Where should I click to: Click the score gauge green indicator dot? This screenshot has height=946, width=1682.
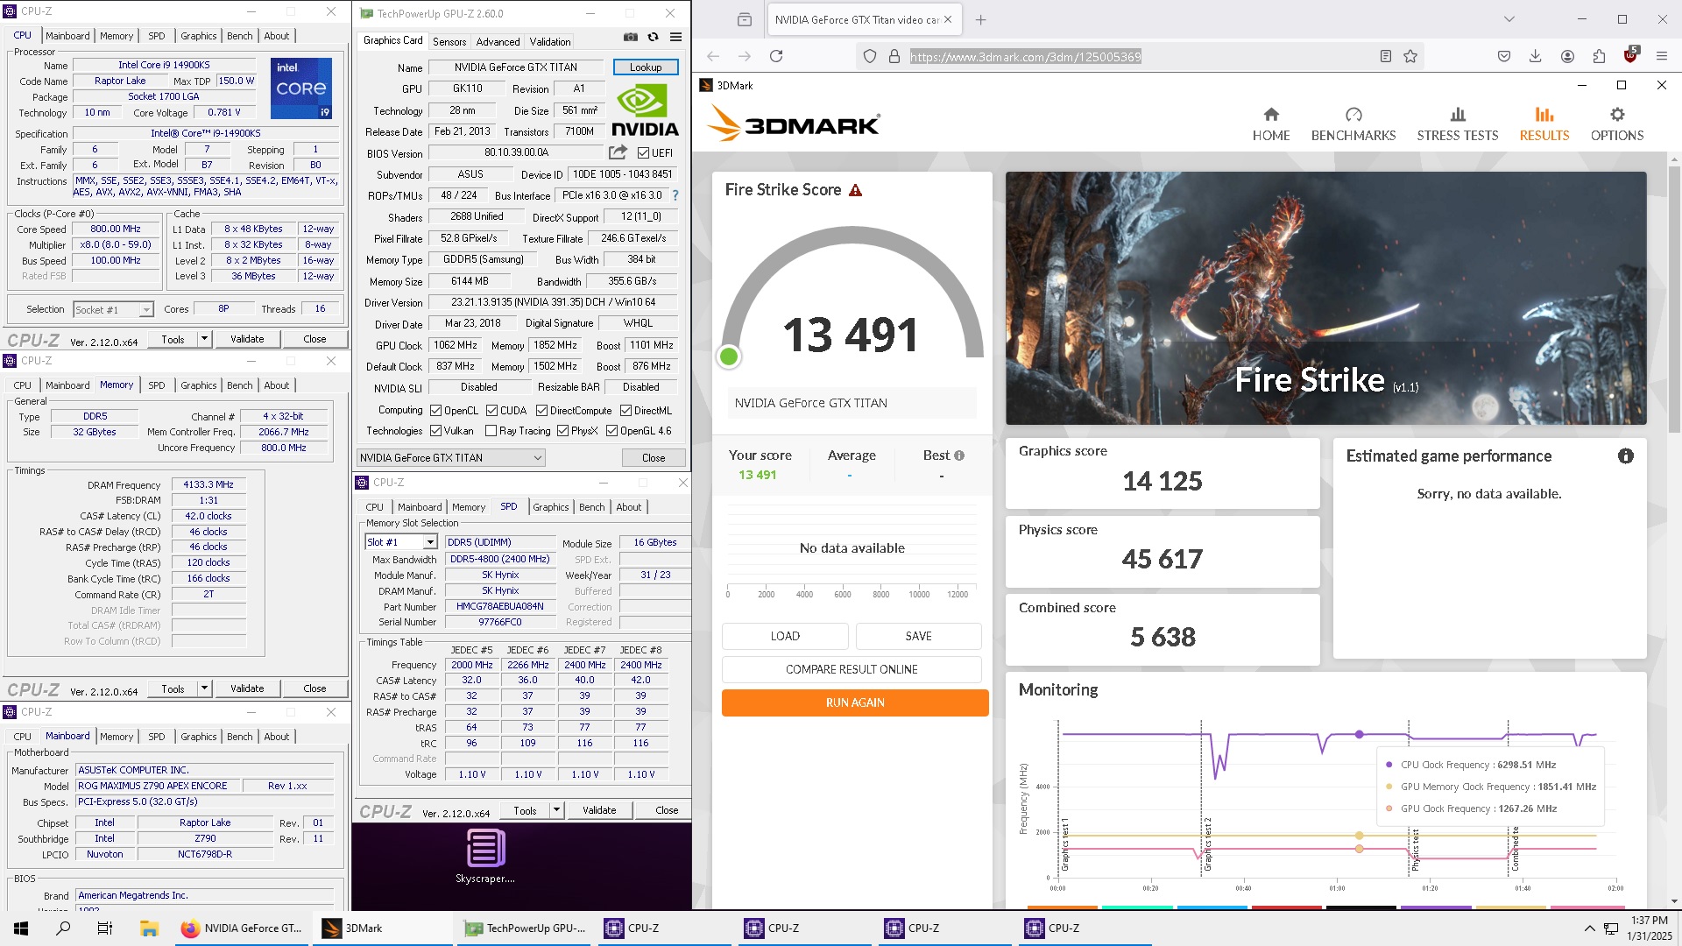click(729, 357)
